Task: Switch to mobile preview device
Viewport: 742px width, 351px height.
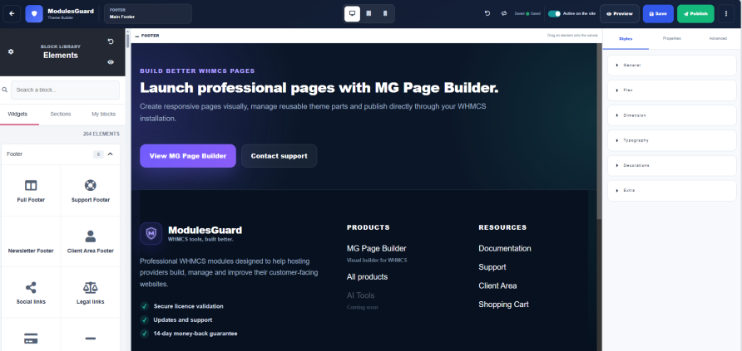Action: tap(385, 13)
